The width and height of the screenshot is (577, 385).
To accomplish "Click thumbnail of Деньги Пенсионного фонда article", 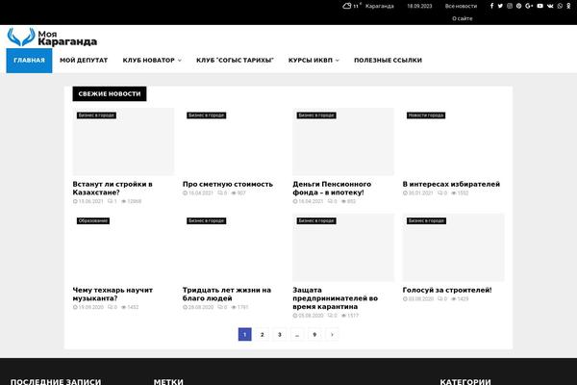I will point(343,141).
